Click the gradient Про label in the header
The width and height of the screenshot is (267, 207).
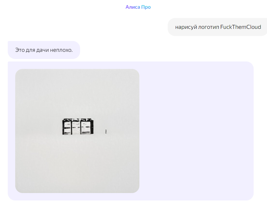pyautogui.click(x=146, y=7)
